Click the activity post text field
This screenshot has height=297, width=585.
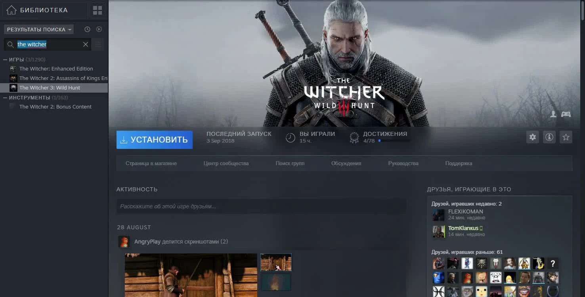click(261, 206)
